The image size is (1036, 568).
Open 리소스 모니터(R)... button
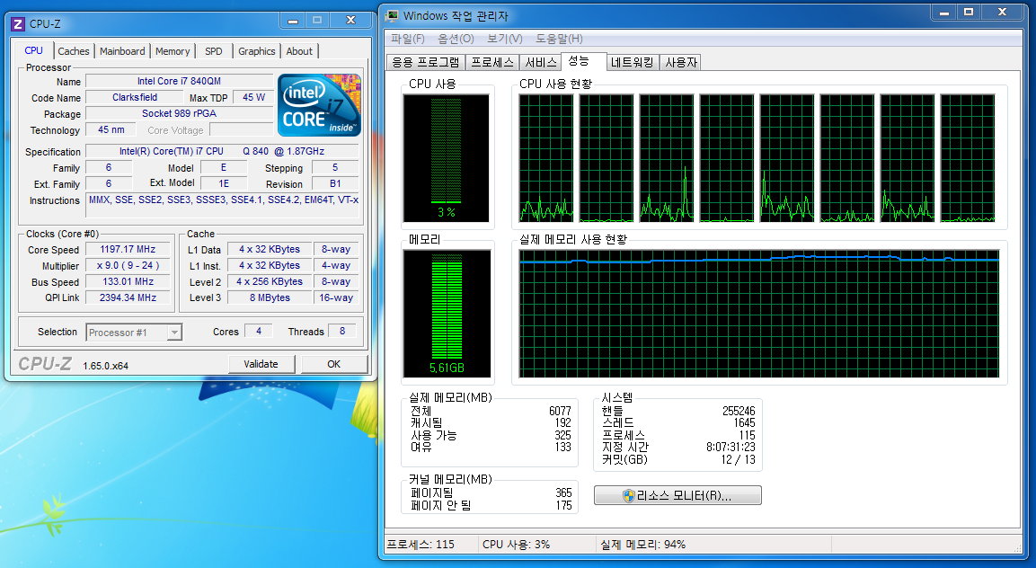[677, 495]
